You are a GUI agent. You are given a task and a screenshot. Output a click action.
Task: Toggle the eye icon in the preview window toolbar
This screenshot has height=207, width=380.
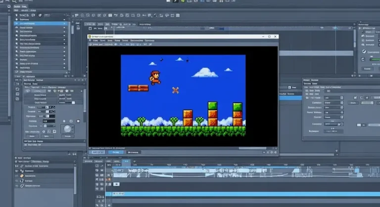tap(116, 44)
